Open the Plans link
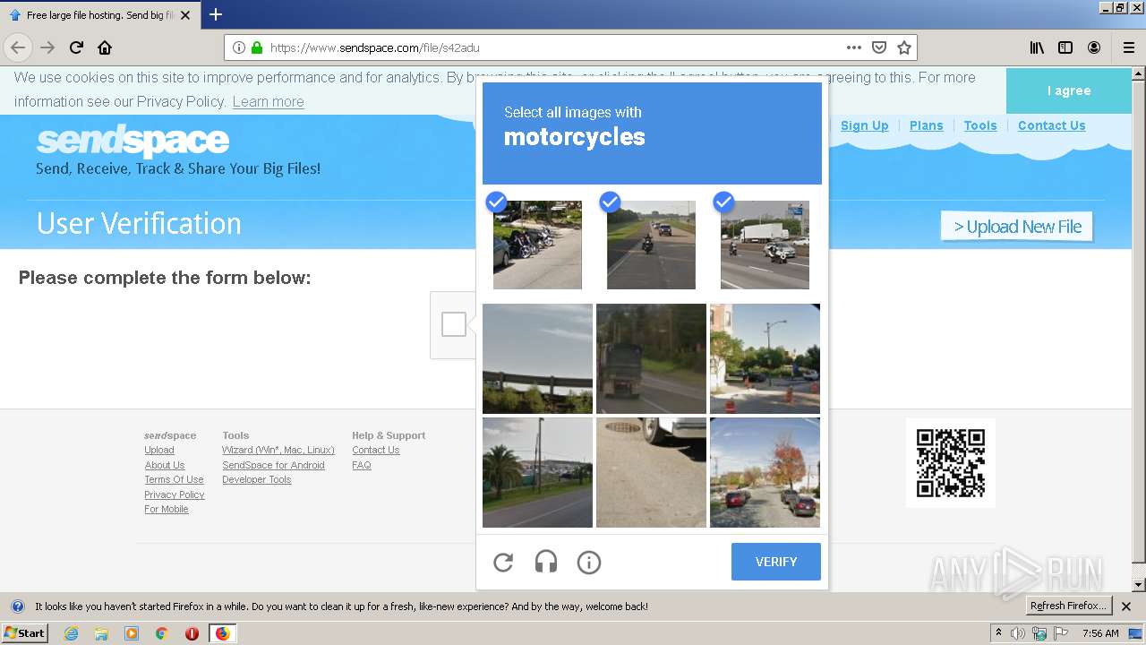The height and width of the screenshot is (645, 1146). (x=926, y=125)
